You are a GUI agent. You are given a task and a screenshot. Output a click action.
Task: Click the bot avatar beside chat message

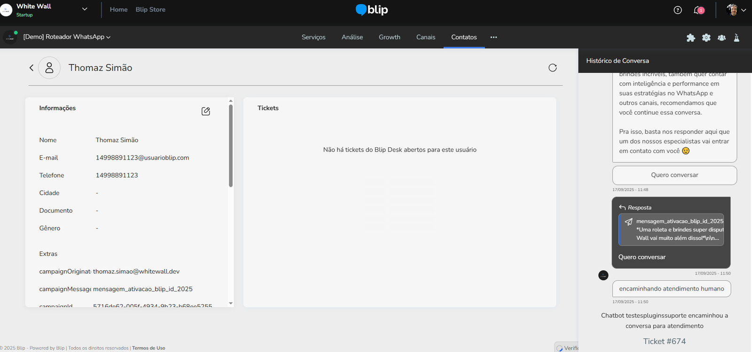click(603, 275)
